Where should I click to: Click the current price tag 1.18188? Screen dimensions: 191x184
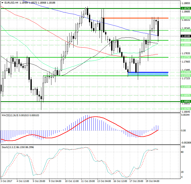tap(185, 36)
